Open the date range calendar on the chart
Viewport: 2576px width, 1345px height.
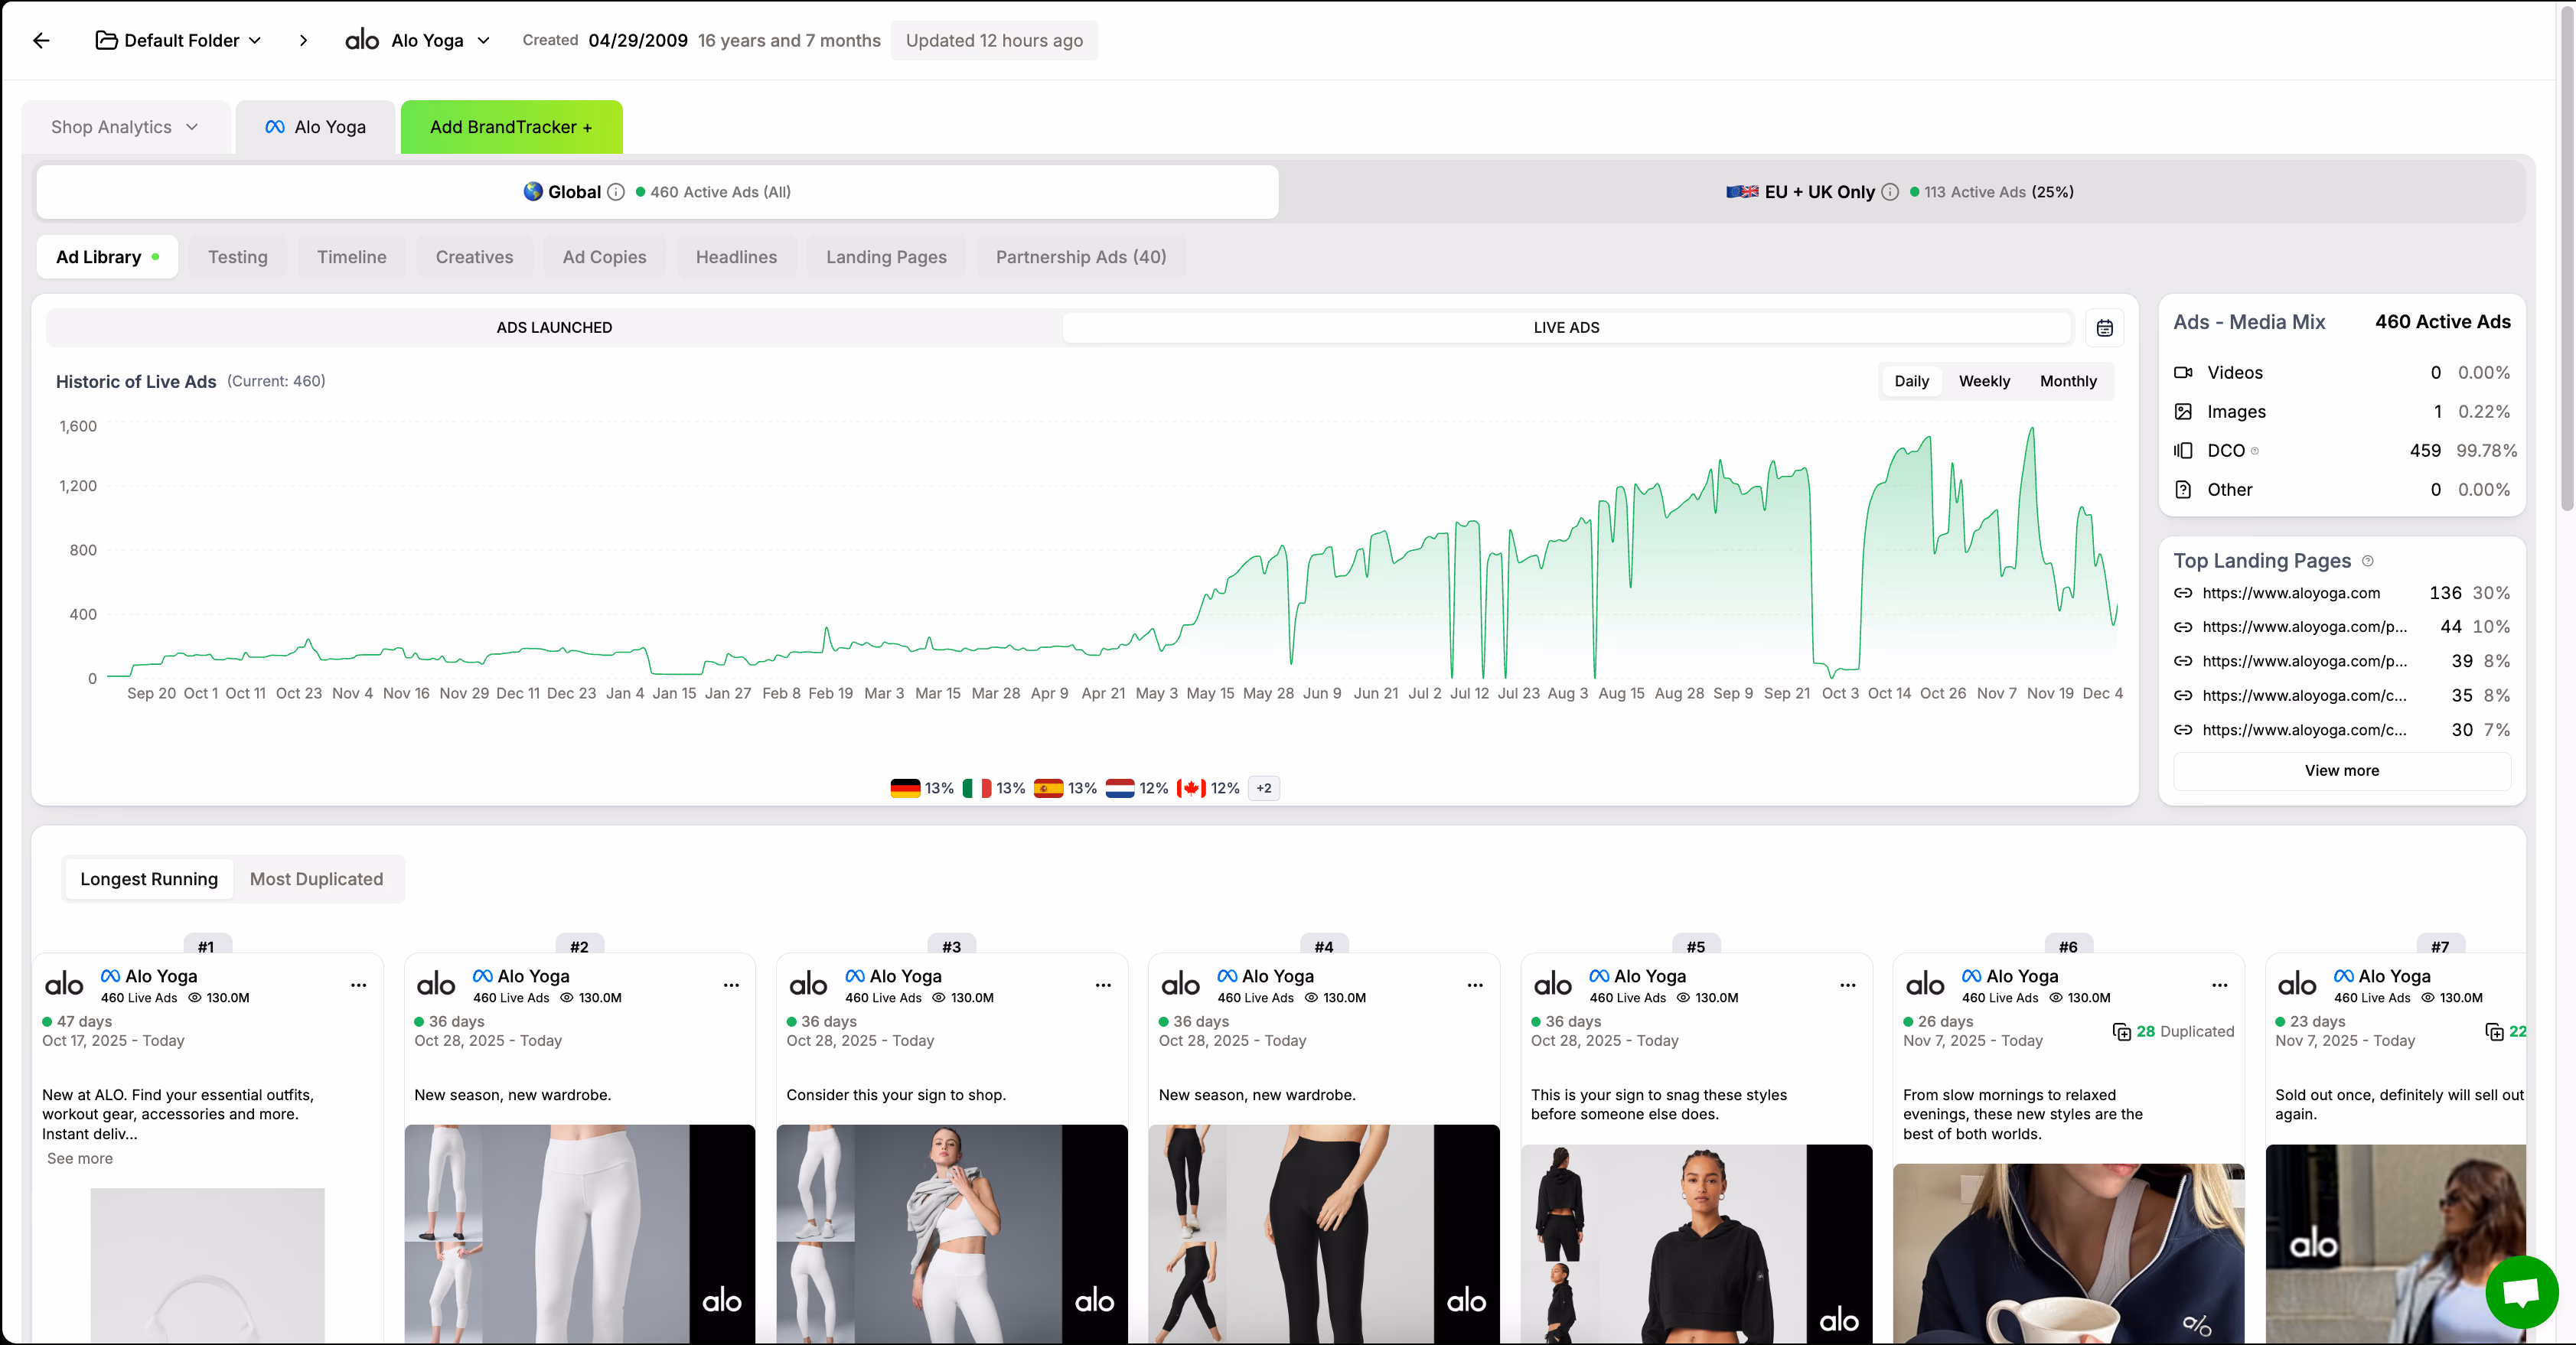click(2105, 327)
